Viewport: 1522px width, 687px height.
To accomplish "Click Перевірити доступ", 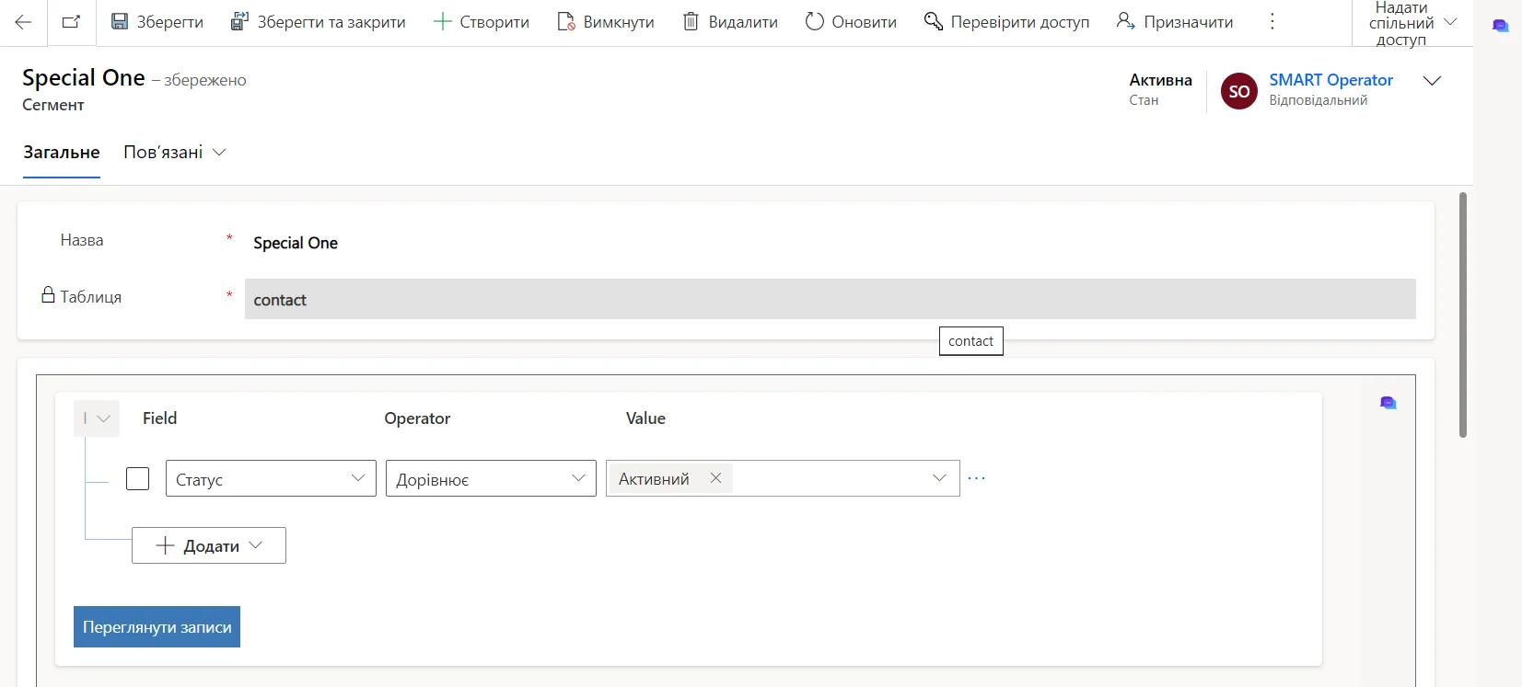I will coord(1006,22).
